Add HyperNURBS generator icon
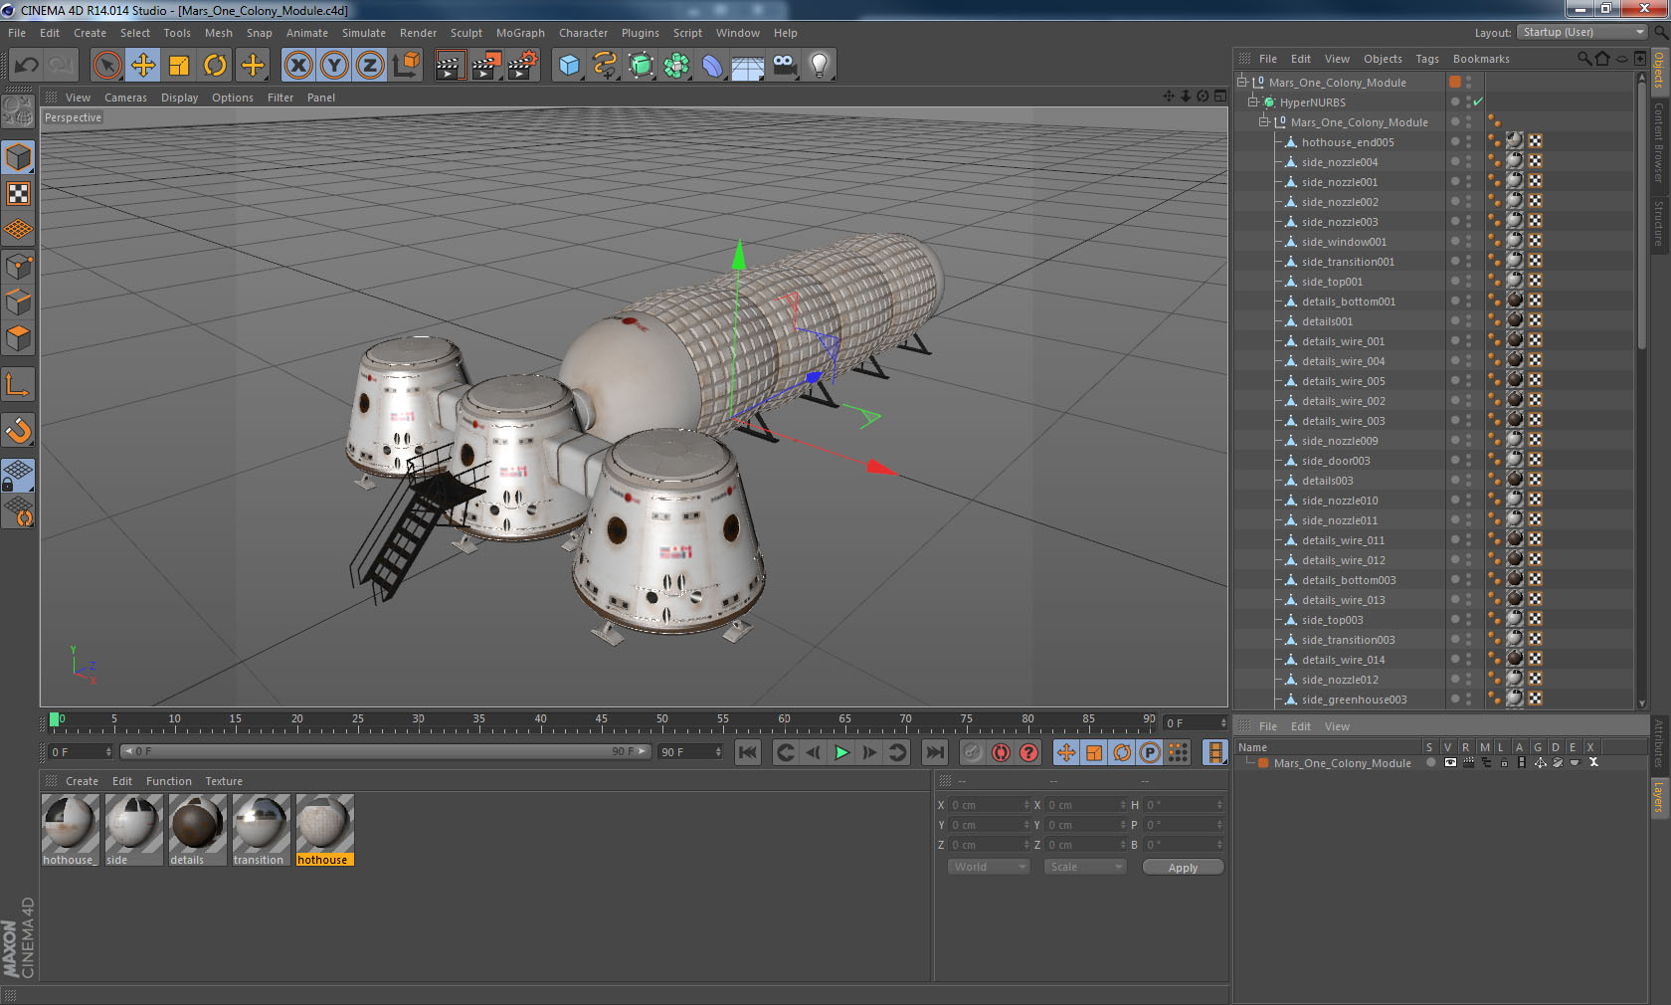This screenshot has height=1005, width=1671. (641, 66)
